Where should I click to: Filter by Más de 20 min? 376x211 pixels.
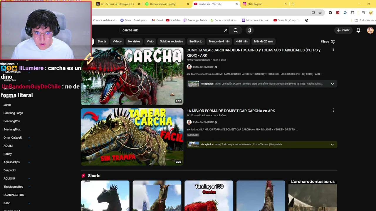point(263,41)
